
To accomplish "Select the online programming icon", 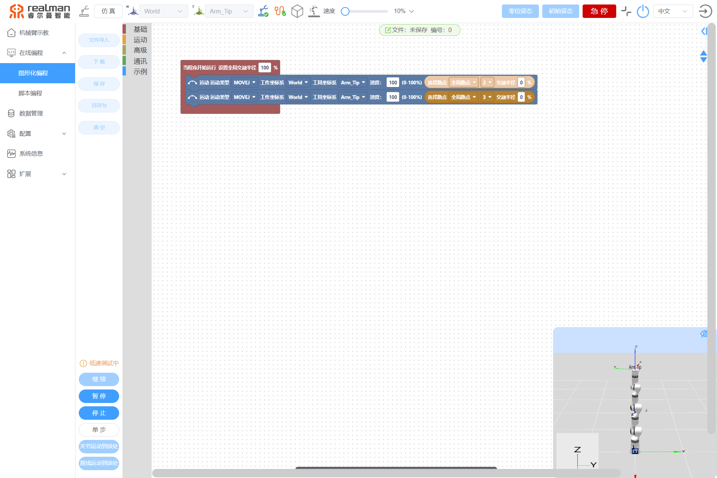I will [x=11, y=53].
